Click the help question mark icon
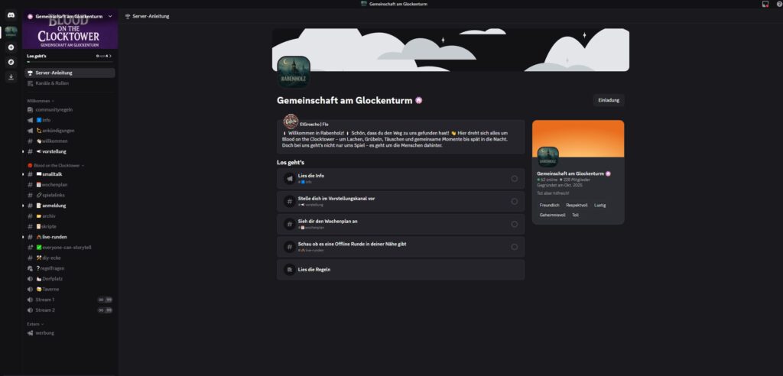783x376 pixels. pos(778,5)
